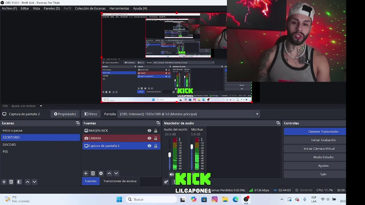The height and width of the screenshot is (205, 365).
Task: Open preview zoom dropdown arrow
Action: pyautogui.click(x=41, y=106)
